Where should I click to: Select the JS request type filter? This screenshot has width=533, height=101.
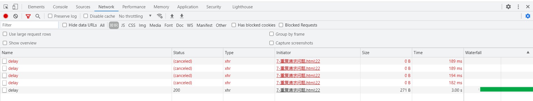123,25
